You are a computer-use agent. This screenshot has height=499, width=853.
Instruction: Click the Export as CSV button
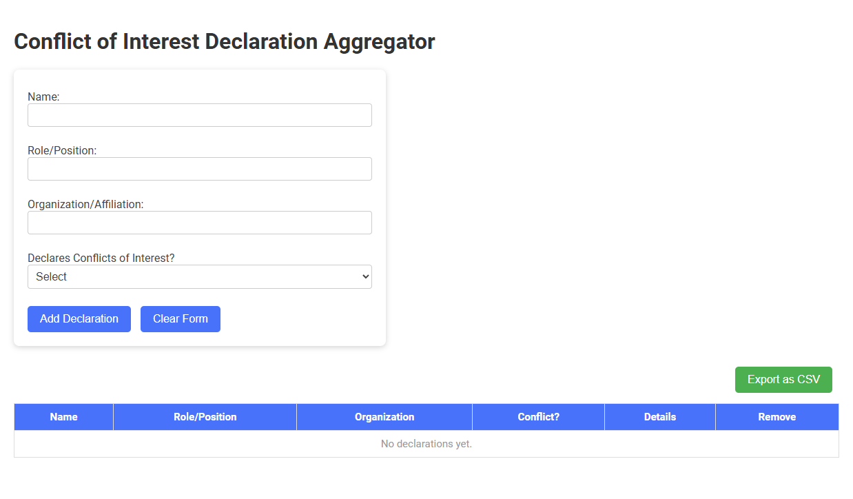click(783, 379)
